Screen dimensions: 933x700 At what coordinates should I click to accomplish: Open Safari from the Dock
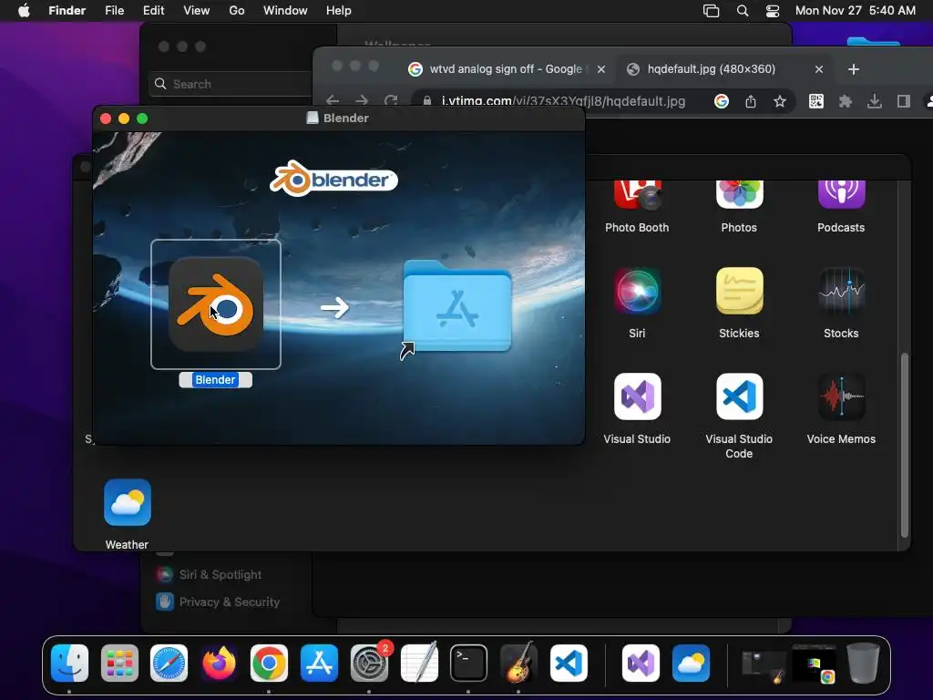click(x=169, y=664)
